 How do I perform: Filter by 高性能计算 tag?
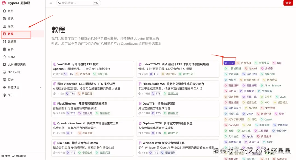pos(233,142)
